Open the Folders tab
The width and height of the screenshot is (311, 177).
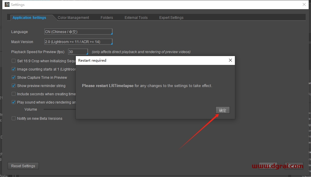click(x=107, y=18)
